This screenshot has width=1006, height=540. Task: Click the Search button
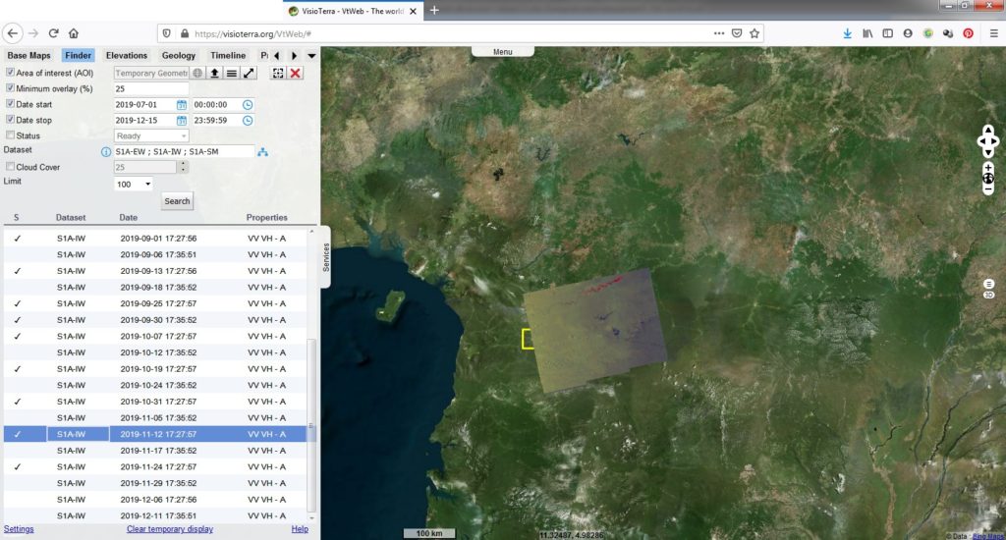pos(177,201)
